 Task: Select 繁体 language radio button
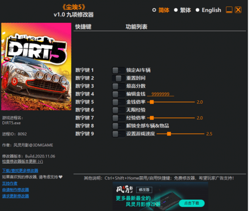coord(176,10)
